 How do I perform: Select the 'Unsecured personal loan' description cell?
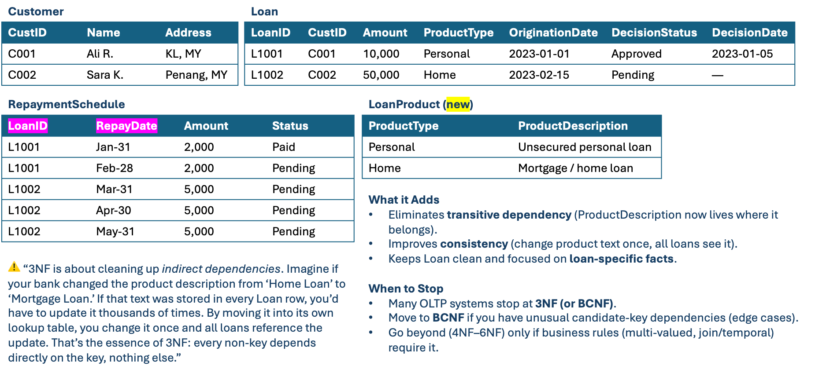[x=585, y=147]
